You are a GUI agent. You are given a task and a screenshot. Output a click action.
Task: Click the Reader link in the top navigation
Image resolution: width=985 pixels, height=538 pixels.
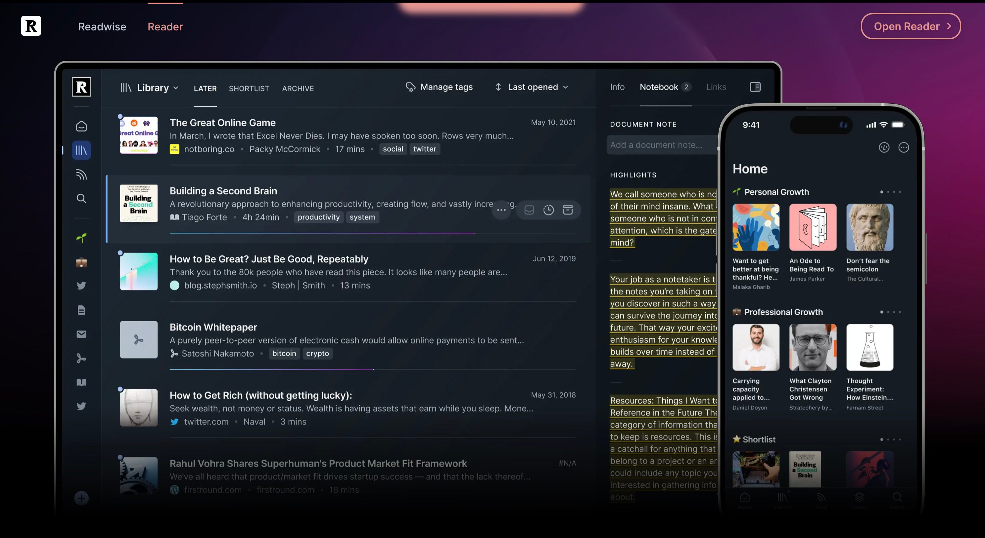pos(165,27)
